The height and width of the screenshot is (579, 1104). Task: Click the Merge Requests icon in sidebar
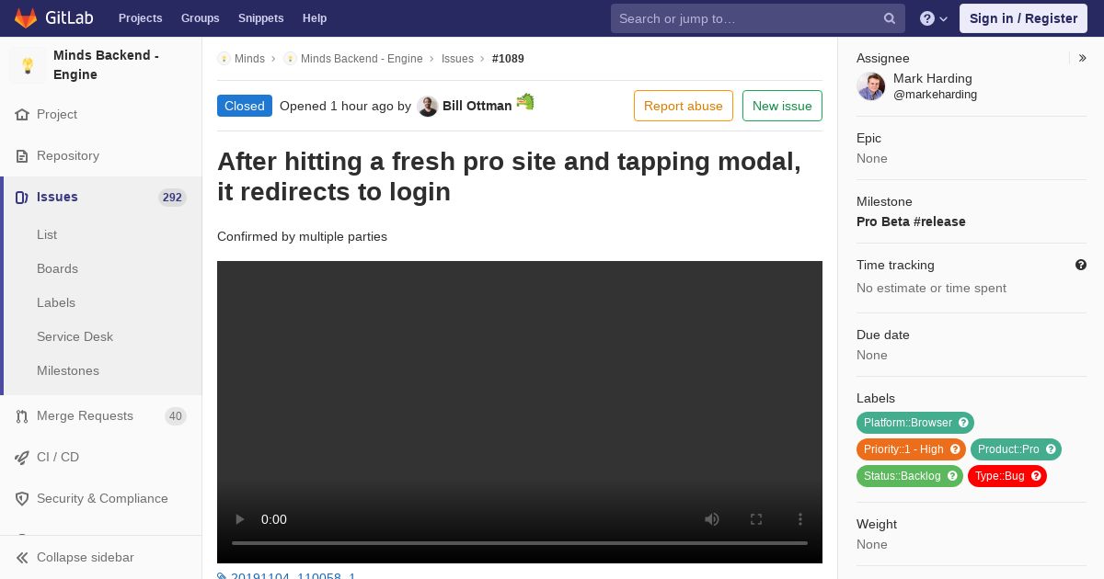click(22, 416)
